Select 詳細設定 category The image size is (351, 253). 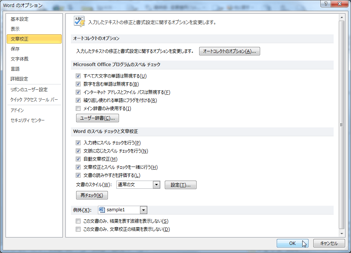[x=34, y=79]
